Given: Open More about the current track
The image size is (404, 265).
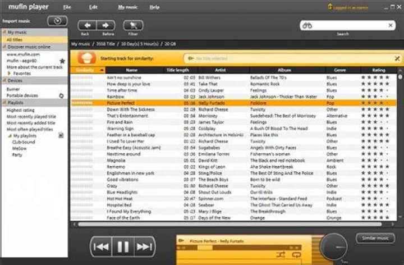Looking at the screenshot, I should coord(35,67).
